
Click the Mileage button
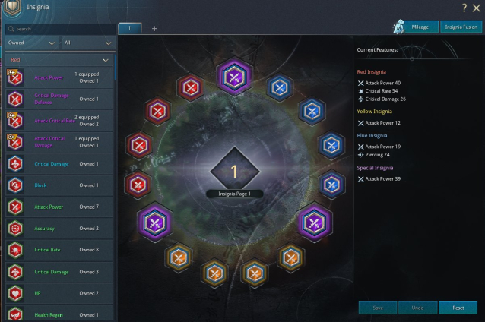pos(420,27)
